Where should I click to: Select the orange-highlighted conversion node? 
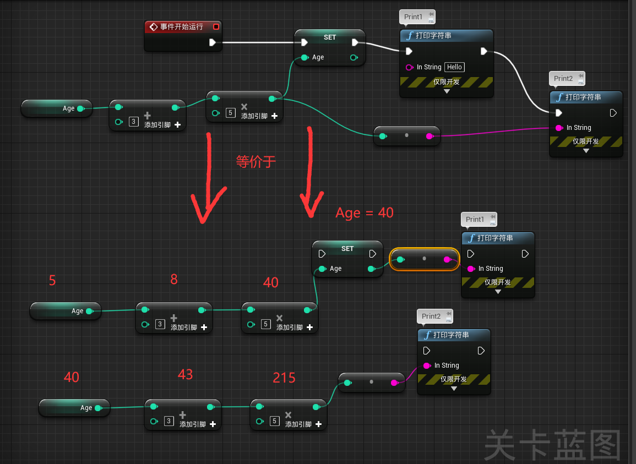tap(424, 259)
